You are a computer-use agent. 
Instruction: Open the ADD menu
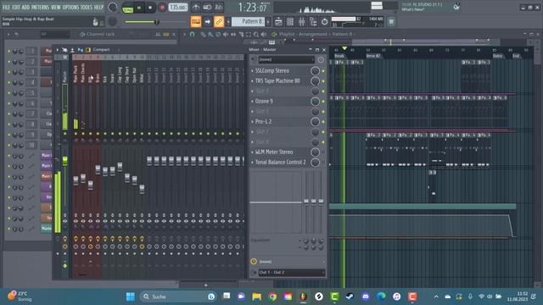26,8
